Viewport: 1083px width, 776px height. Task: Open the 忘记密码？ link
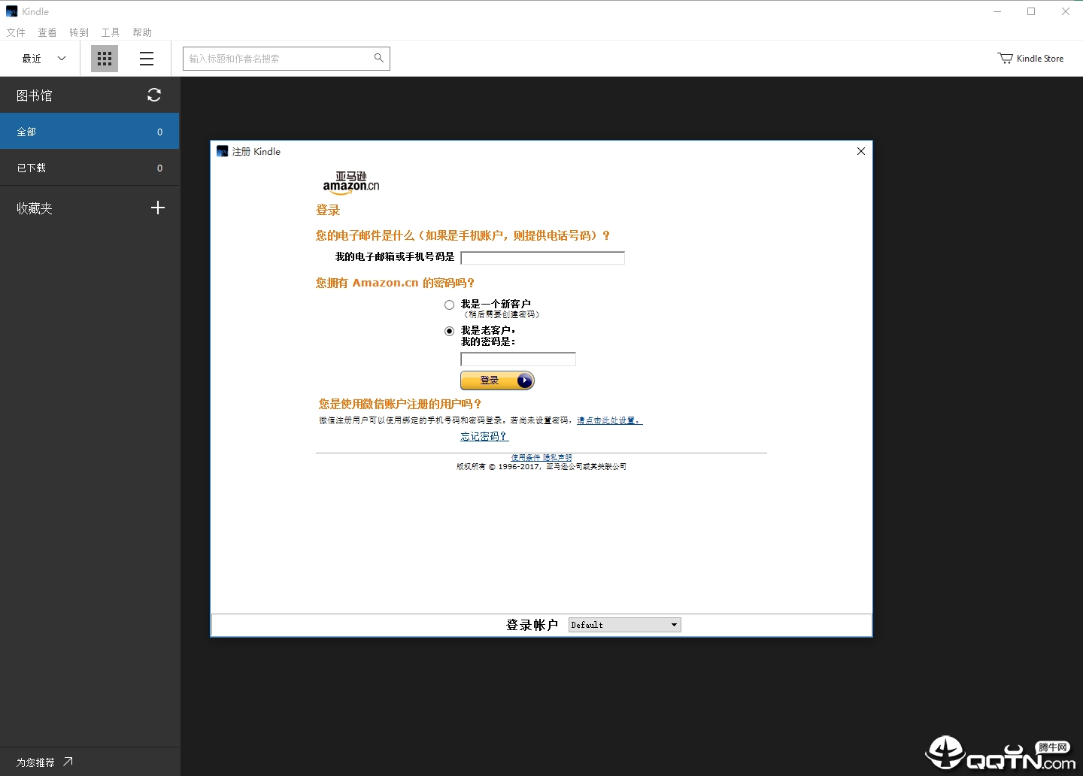pyautogui.click(x=484, y=436)
